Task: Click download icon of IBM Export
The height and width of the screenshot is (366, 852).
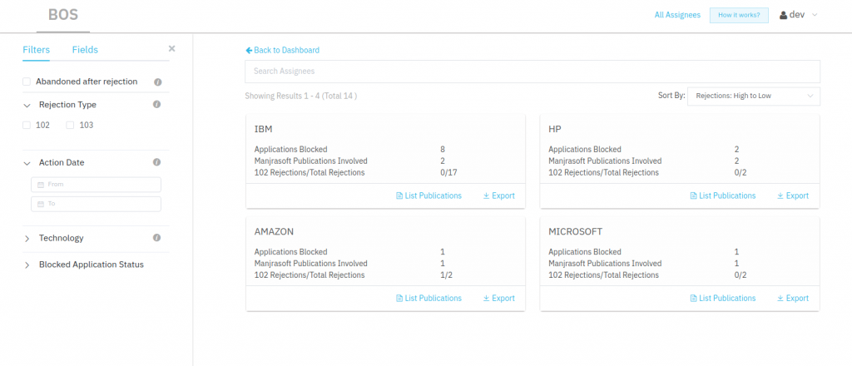Action: [x=486, y=195]
